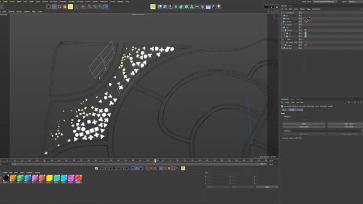Click the Render View clapperboard icon
This screenshot has width=363, height=204.
[272, 7]
